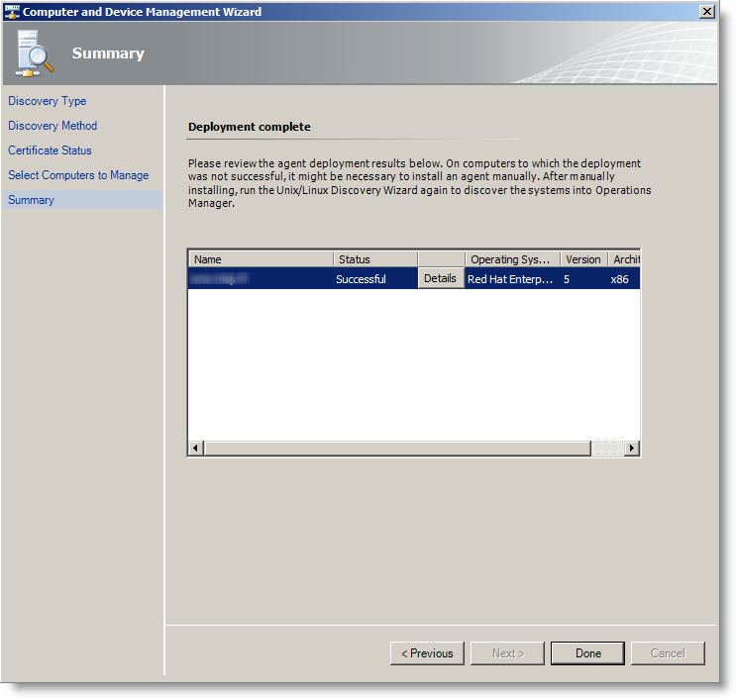Click the left arrow of the horizontal scrollbar

(x=196, y=449)
